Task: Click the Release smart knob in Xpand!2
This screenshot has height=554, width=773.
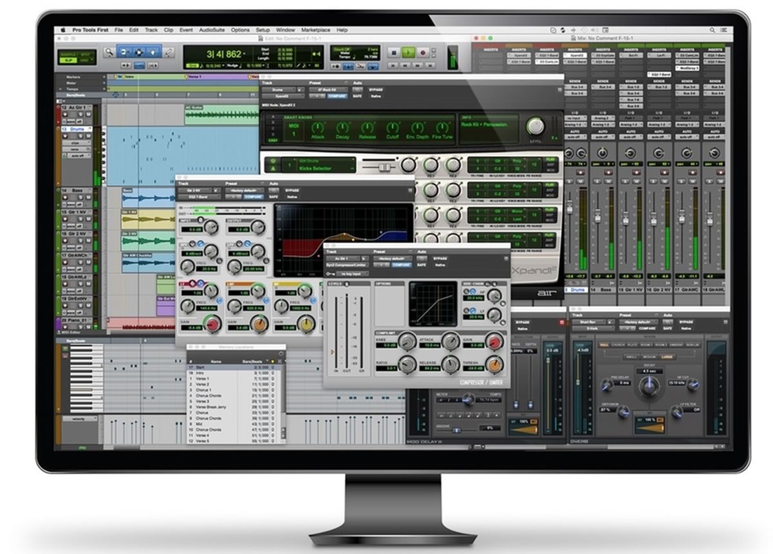Action: coord(368,128)
